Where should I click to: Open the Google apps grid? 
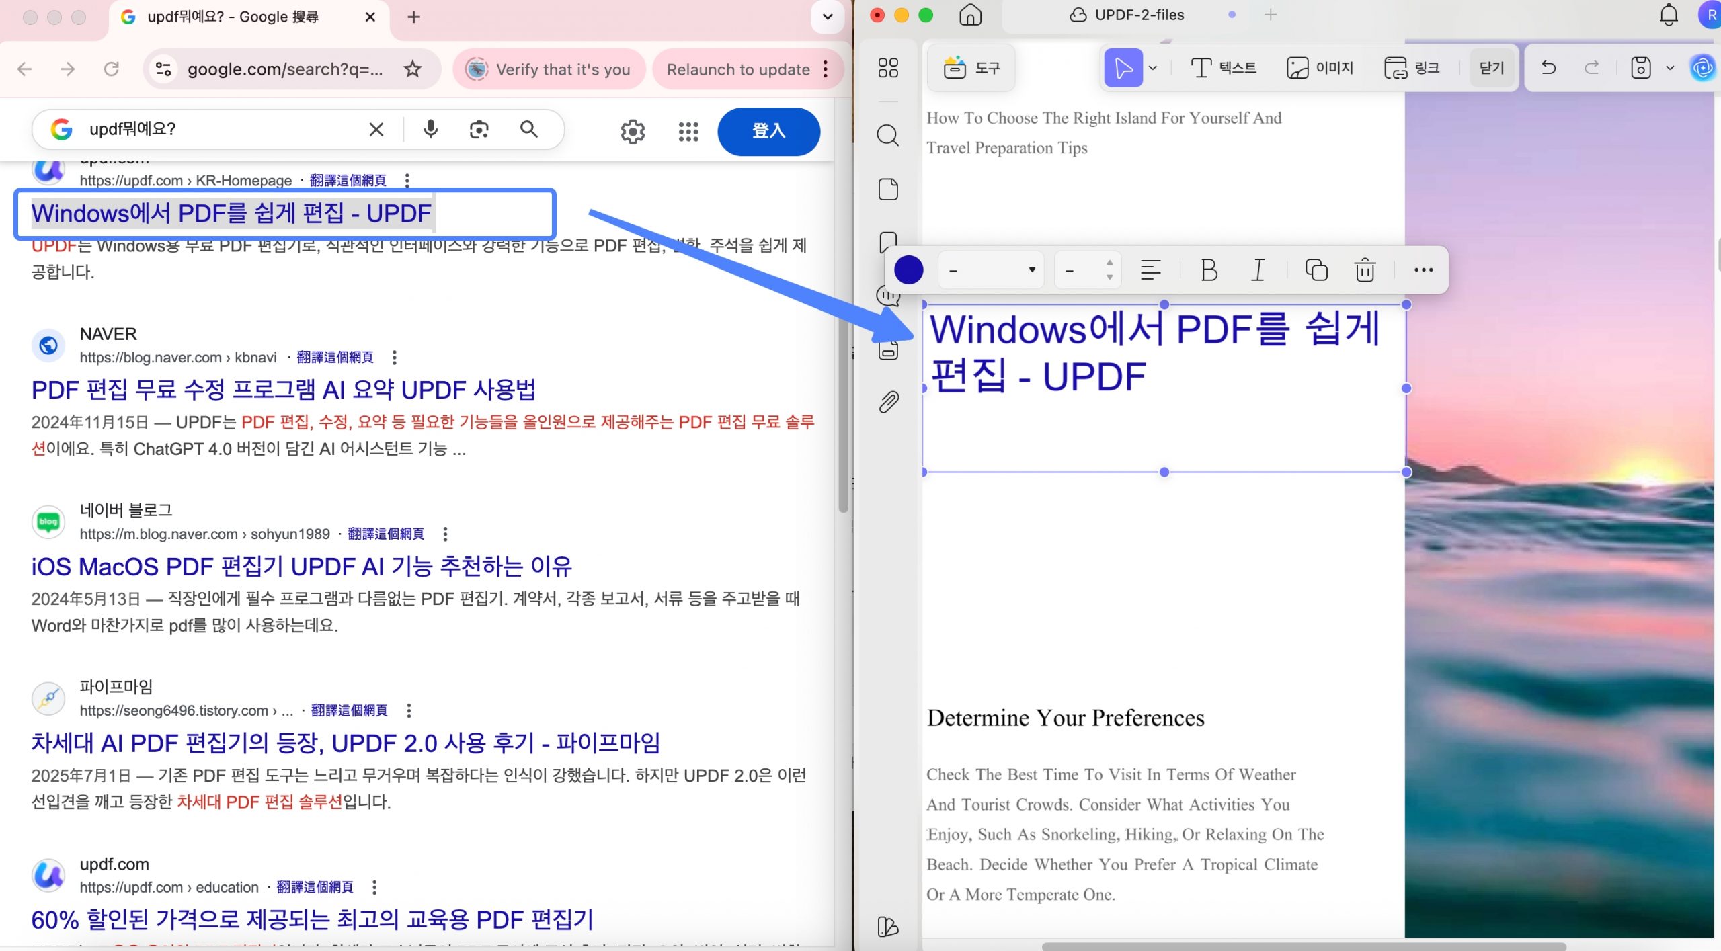tap(688, 132)
